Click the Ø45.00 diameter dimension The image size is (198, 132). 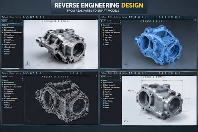coord(130,91)
